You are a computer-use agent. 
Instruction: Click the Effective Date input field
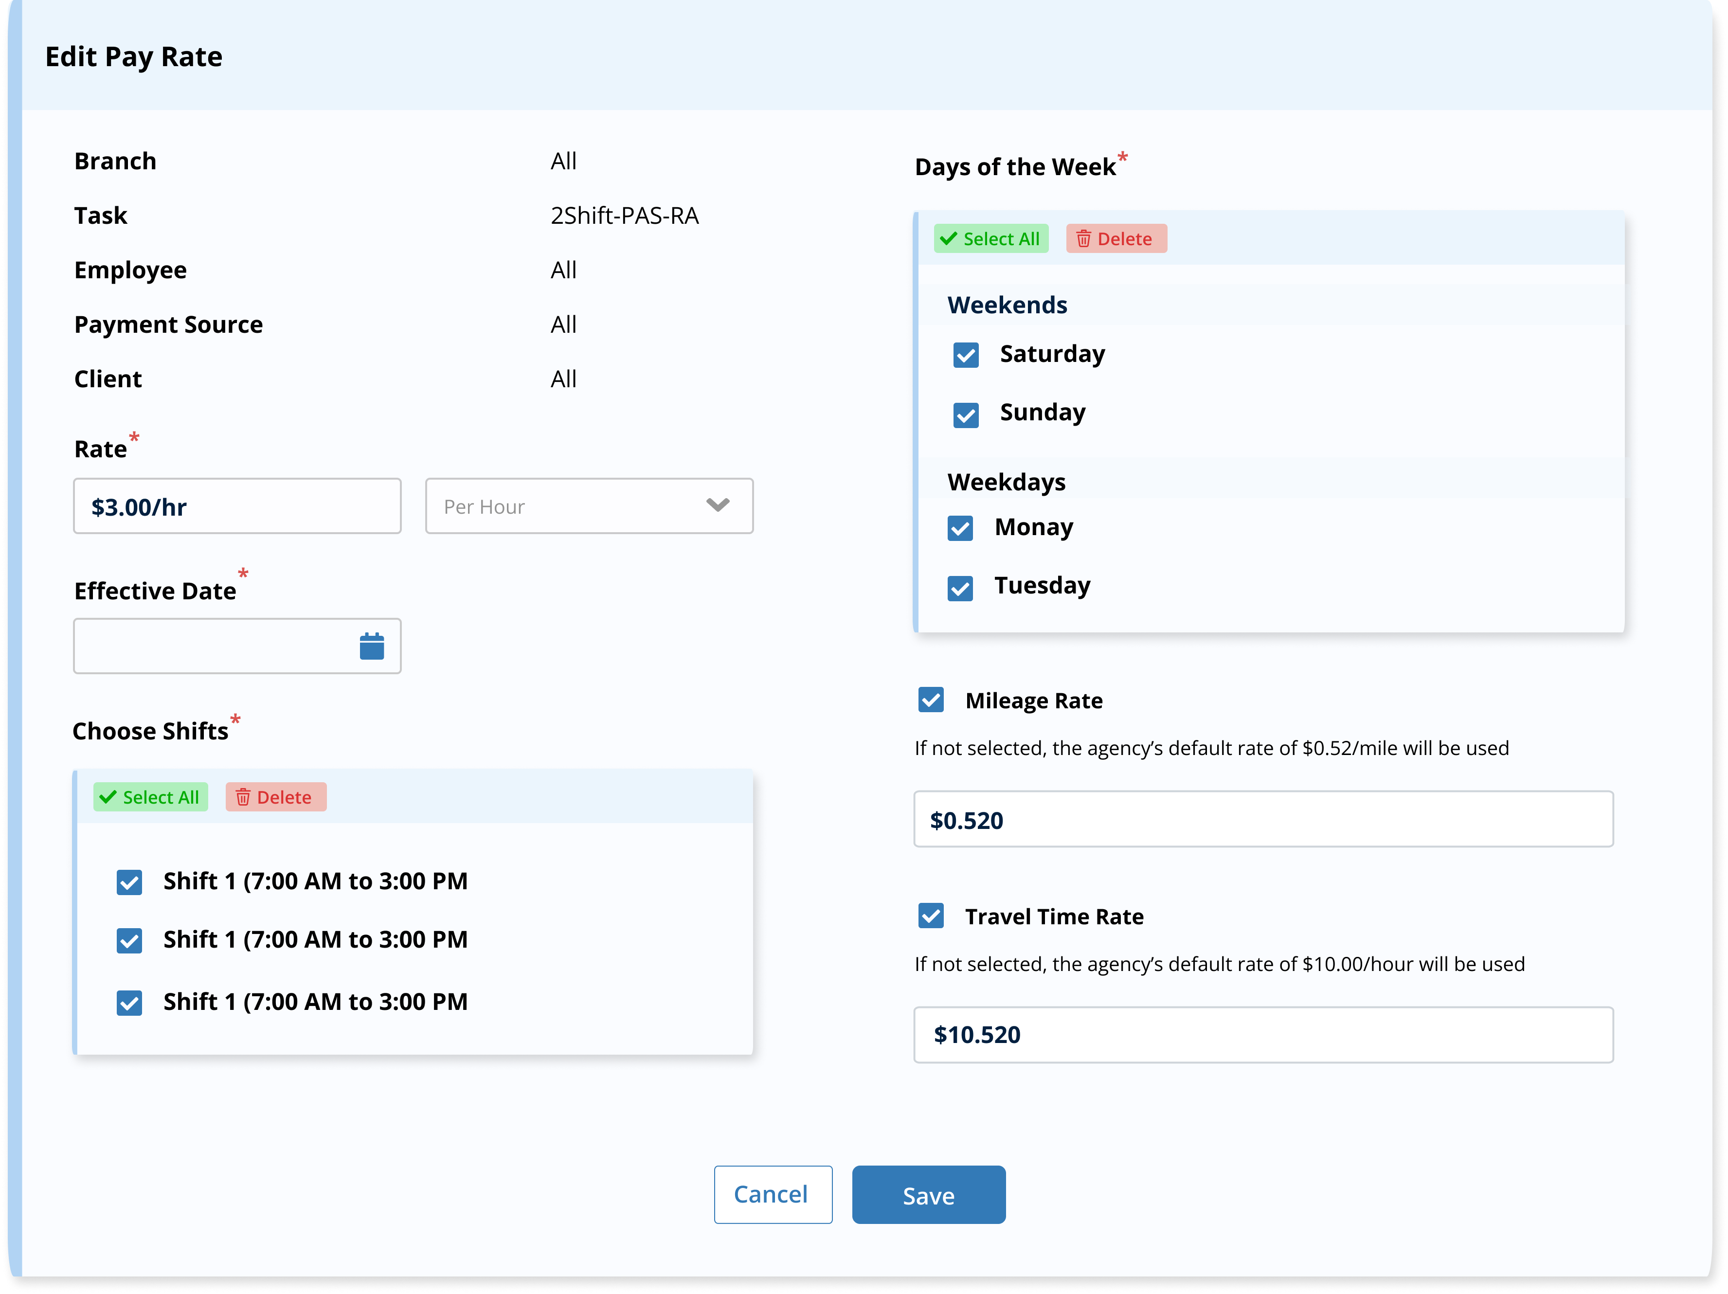pos(237,646)
